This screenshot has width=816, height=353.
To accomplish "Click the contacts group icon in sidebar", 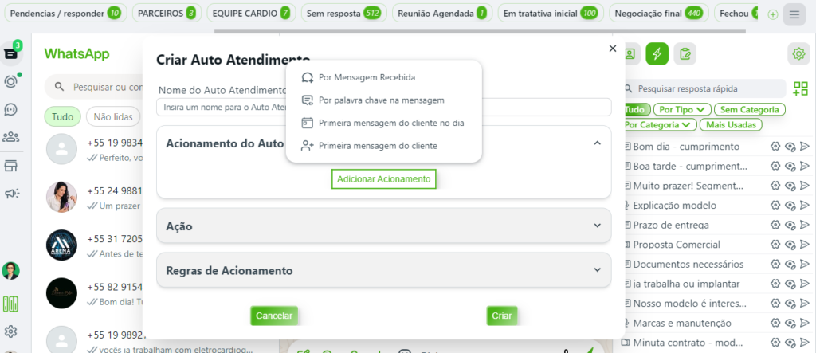I will coord(11,137).
